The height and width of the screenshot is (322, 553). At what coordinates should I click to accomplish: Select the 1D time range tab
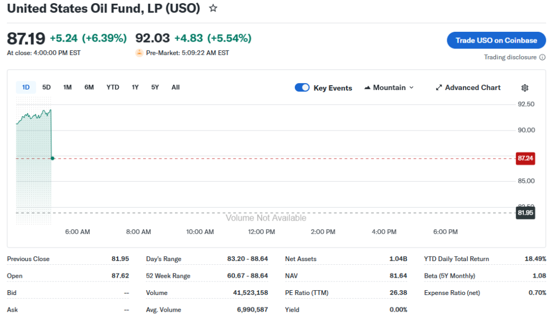coord(25,87)
